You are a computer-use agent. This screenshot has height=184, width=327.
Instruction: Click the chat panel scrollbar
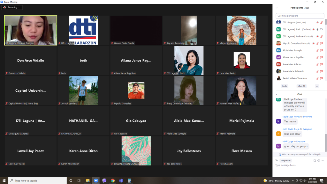(x=326, y=141)
